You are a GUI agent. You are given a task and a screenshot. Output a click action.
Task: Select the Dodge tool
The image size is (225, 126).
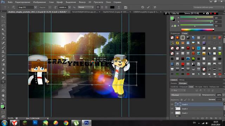3,73
